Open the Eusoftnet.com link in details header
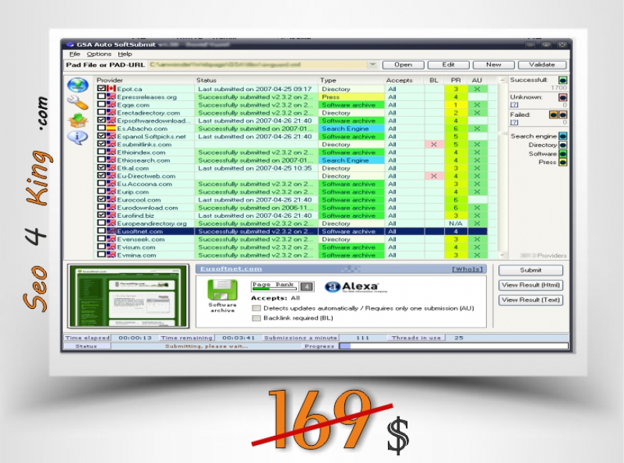 point(231,269)
